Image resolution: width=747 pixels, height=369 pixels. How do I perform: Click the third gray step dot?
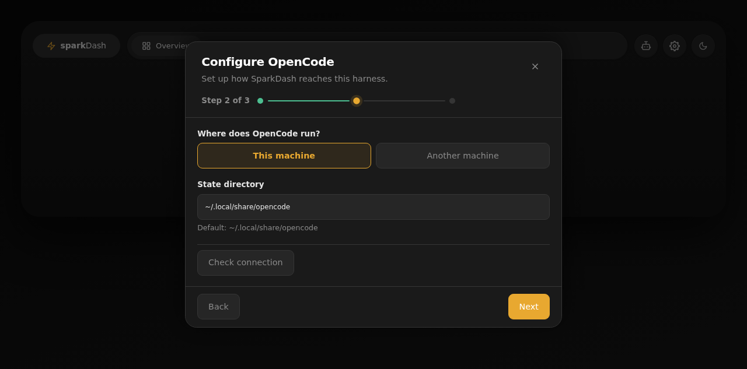452,101
